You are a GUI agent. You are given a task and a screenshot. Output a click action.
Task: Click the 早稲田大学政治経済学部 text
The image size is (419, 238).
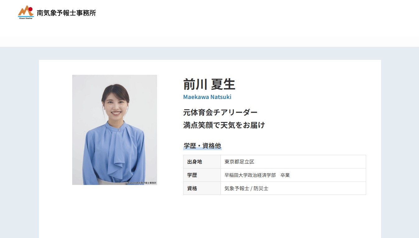250,175
